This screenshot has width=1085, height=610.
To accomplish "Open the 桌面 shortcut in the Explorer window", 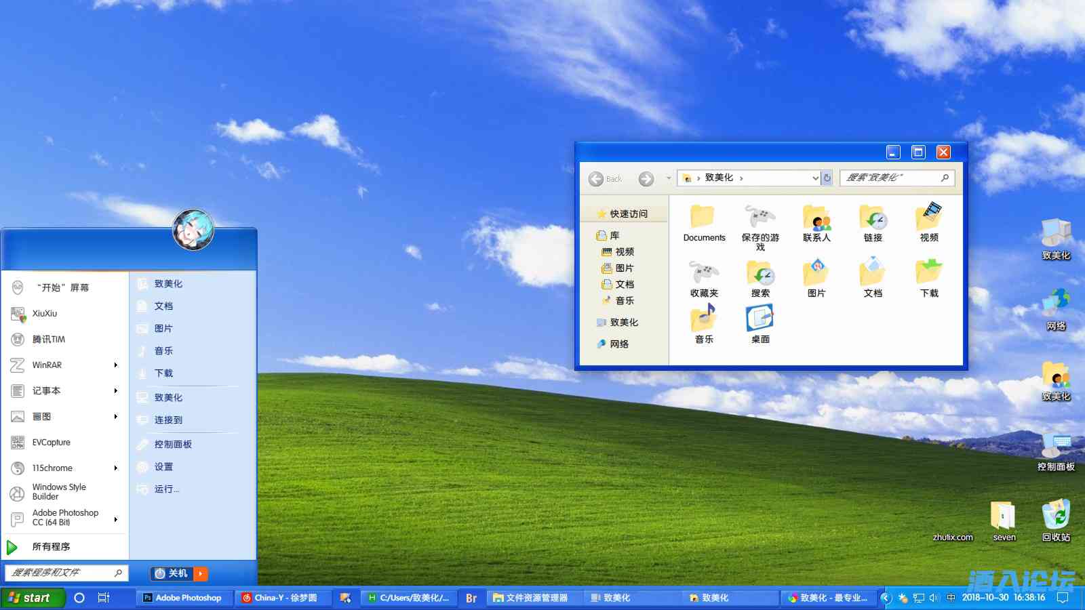I will [760, 319].
